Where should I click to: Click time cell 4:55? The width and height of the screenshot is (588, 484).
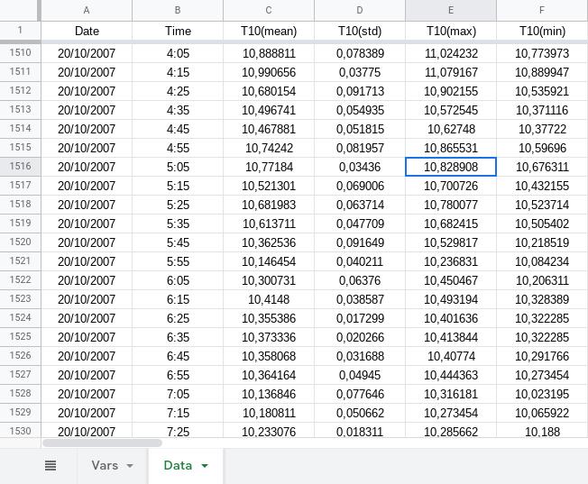[x=178, y=148]
